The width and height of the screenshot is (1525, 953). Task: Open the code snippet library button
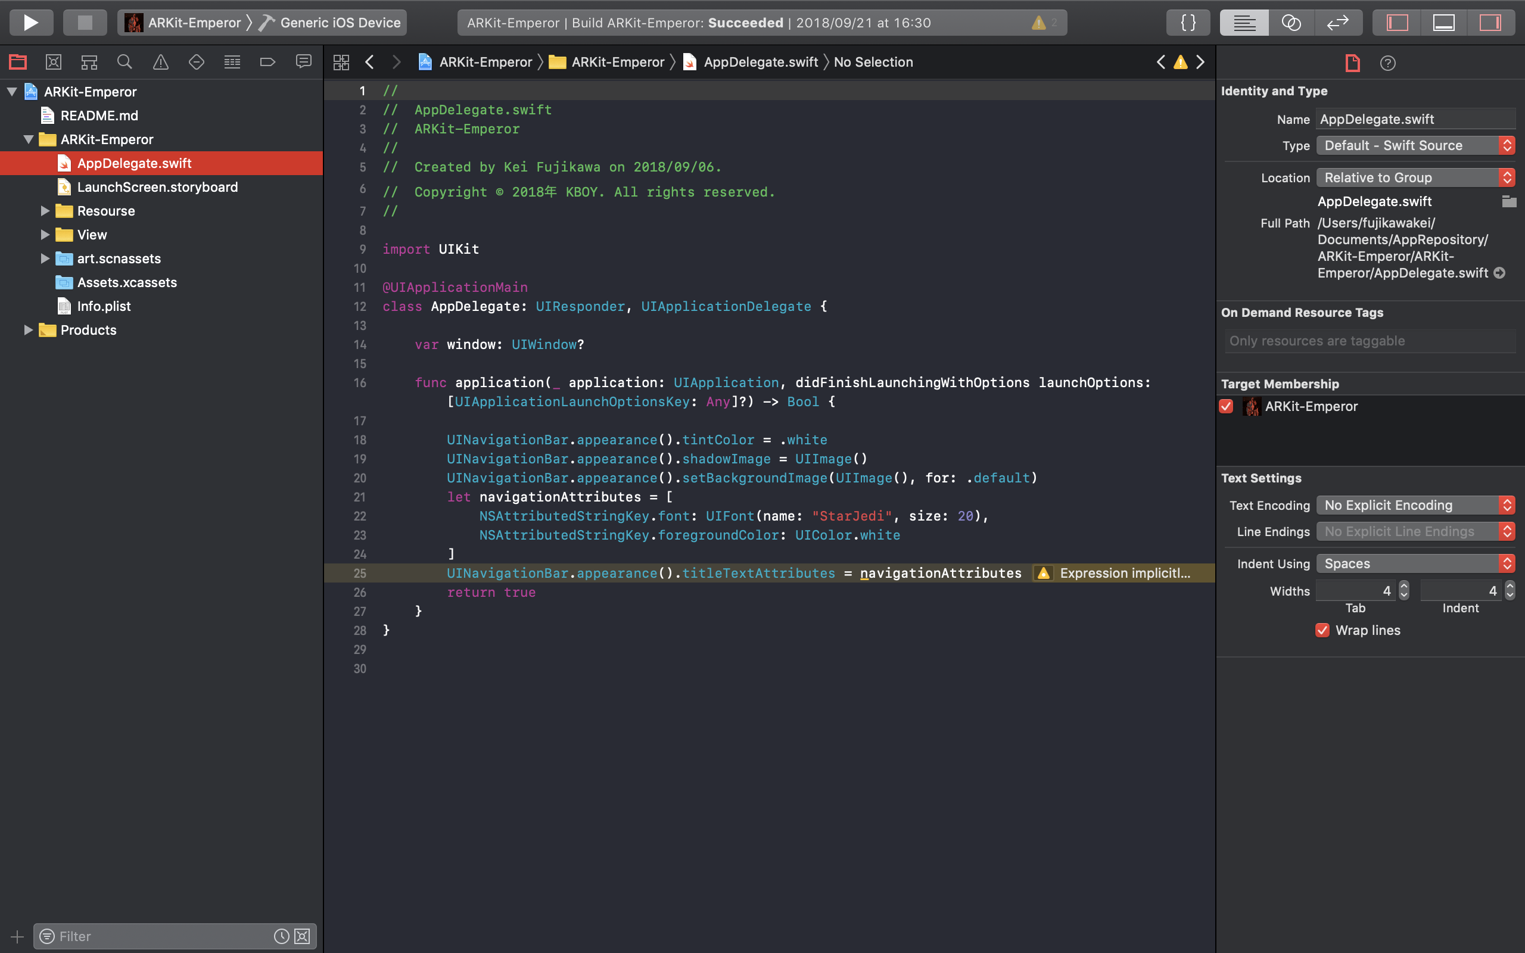coord(1188,23)
